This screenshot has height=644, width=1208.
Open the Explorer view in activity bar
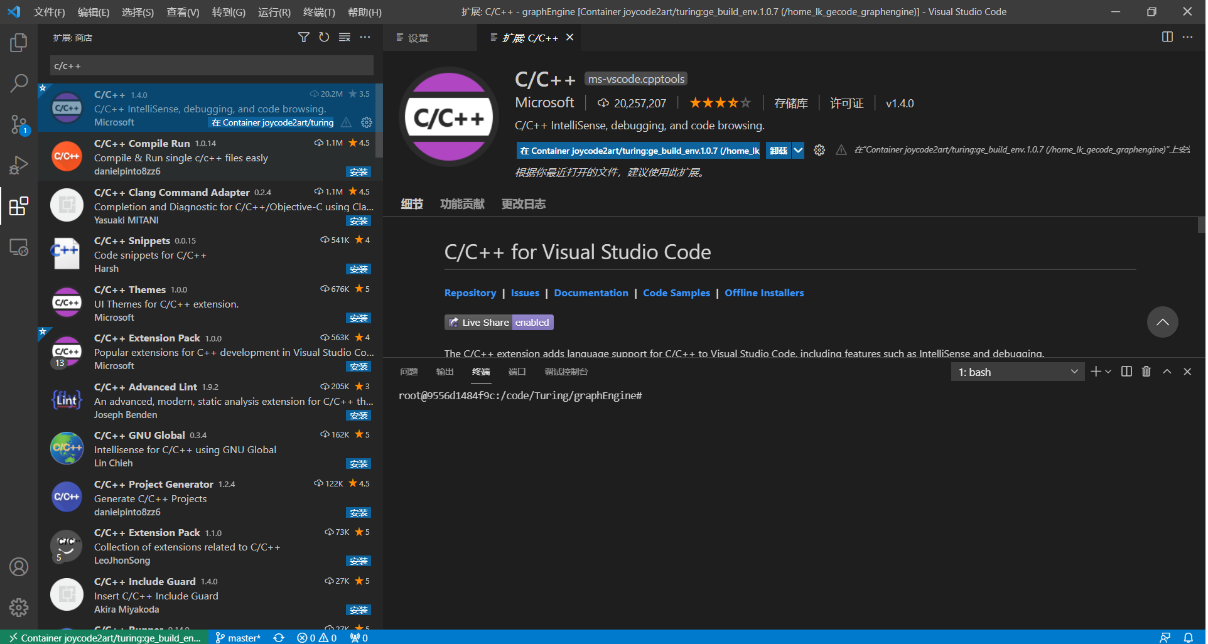(x=19, y=43)
